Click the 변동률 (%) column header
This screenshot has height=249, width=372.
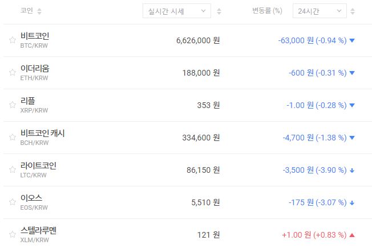coord(267,11)
